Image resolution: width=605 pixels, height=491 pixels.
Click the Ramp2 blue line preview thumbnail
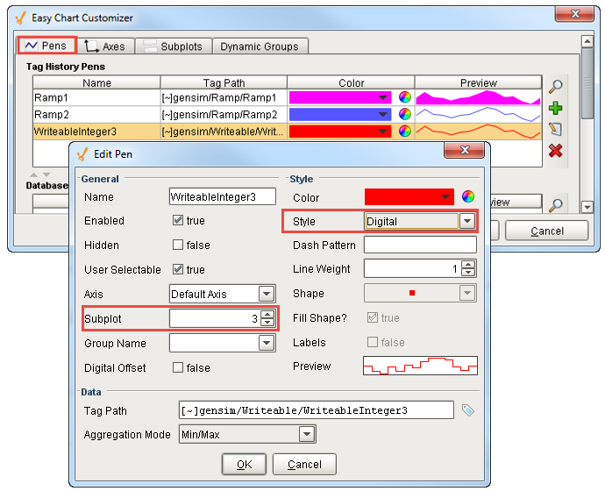coord(478,115)
